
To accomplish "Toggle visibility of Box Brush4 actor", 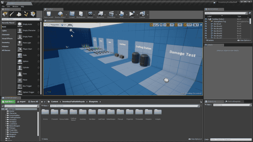I will click(x=206, y=31).
